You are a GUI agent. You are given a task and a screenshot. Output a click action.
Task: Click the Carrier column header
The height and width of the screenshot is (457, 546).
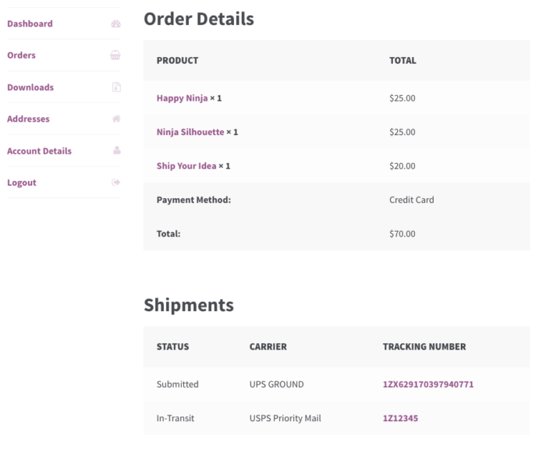point(268,347)
